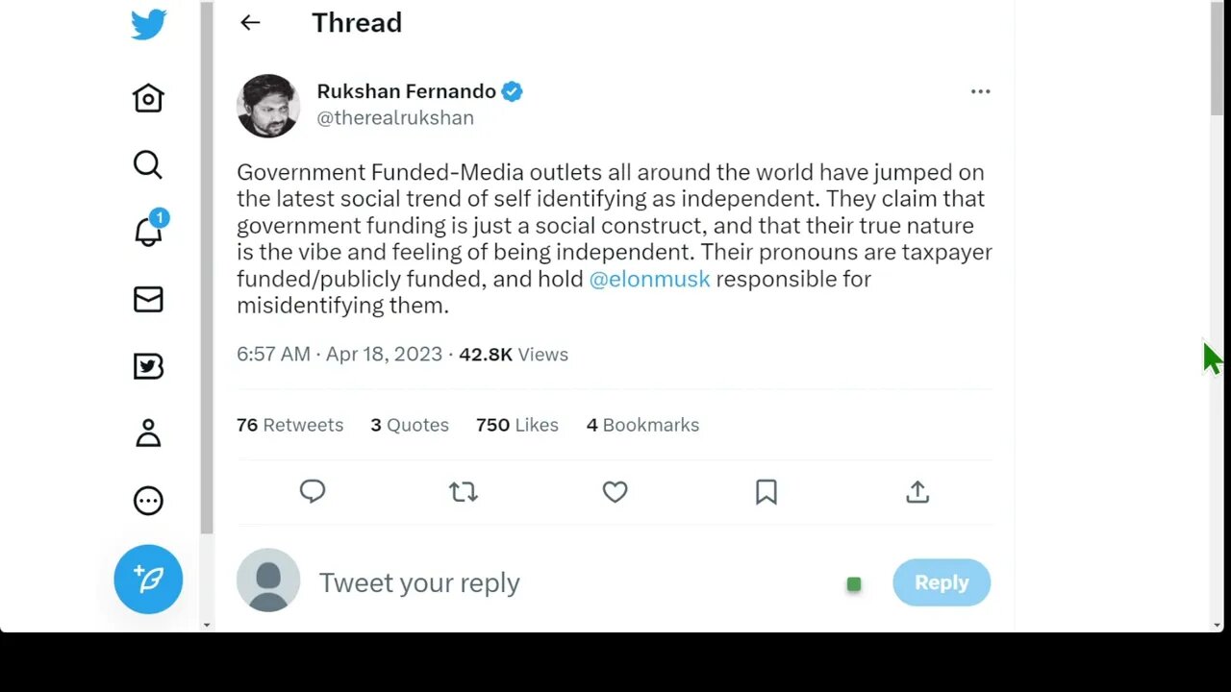
Task: Open the three-dot tweet options menu
Action: click(980, 91)
